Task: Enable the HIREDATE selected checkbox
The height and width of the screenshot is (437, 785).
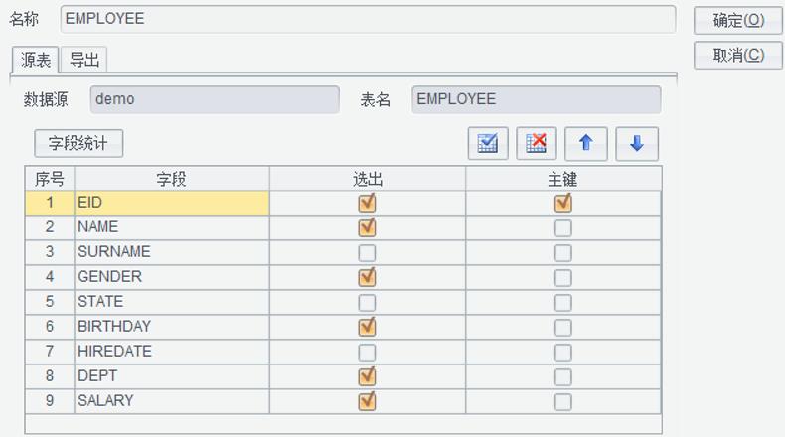Action: point(367,352)
